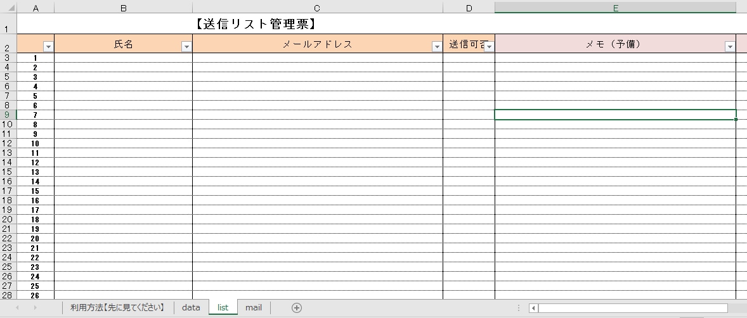Screen dimensions: 747x318
Task: Click horizontal scrollbar left arrow
Action: (533, 308)
